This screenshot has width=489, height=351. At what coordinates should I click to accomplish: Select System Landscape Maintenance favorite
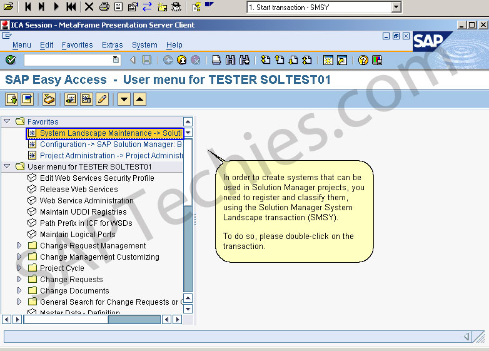105,133
